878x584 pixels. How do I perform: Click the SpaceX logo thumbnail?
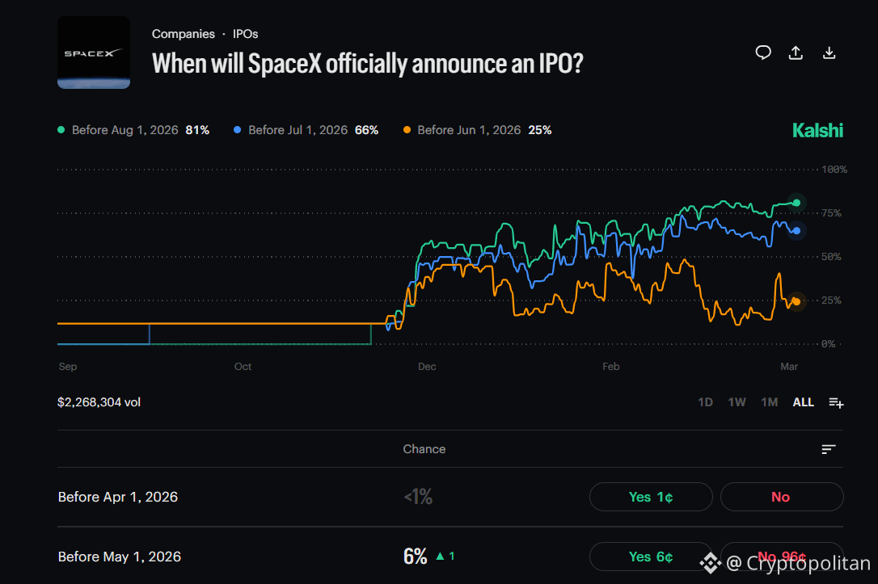coord(93,51)
